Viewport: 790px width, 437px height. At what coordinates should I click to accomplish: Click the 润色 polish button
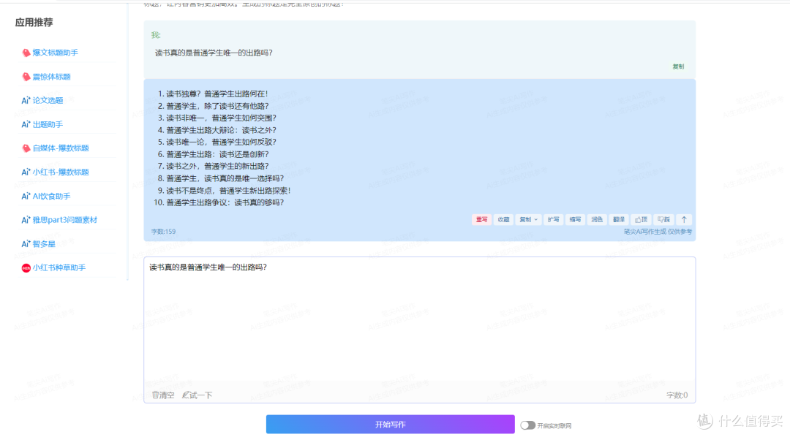(x=597, y=219)
